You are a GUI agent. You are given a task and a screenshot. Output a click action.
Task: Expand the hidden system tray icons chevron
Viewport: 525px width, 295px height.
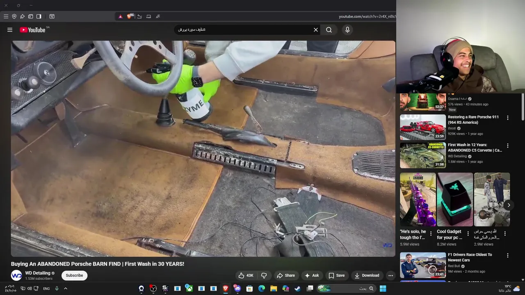tap(65, 288)
